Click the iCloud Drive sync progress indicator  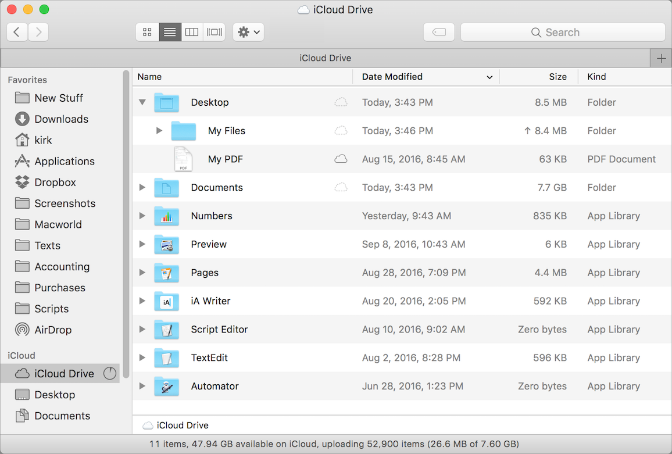pos(110,373)
